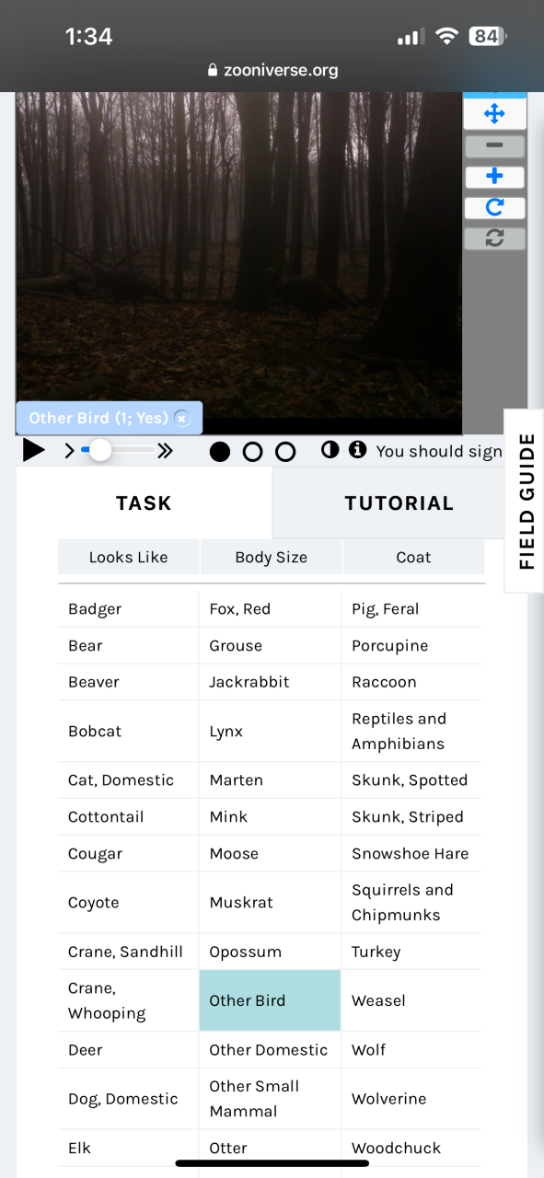
Task: Zoom in with the plus button
Action: coord(494,177)
